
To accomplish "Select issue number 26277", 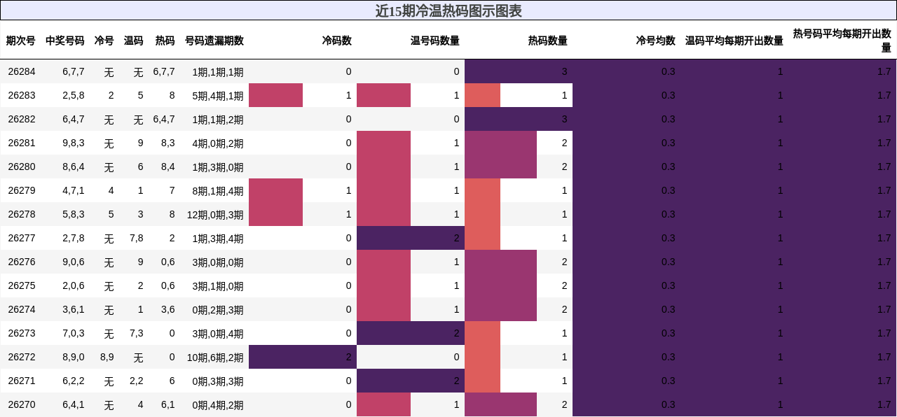I will tap(21, 238).
